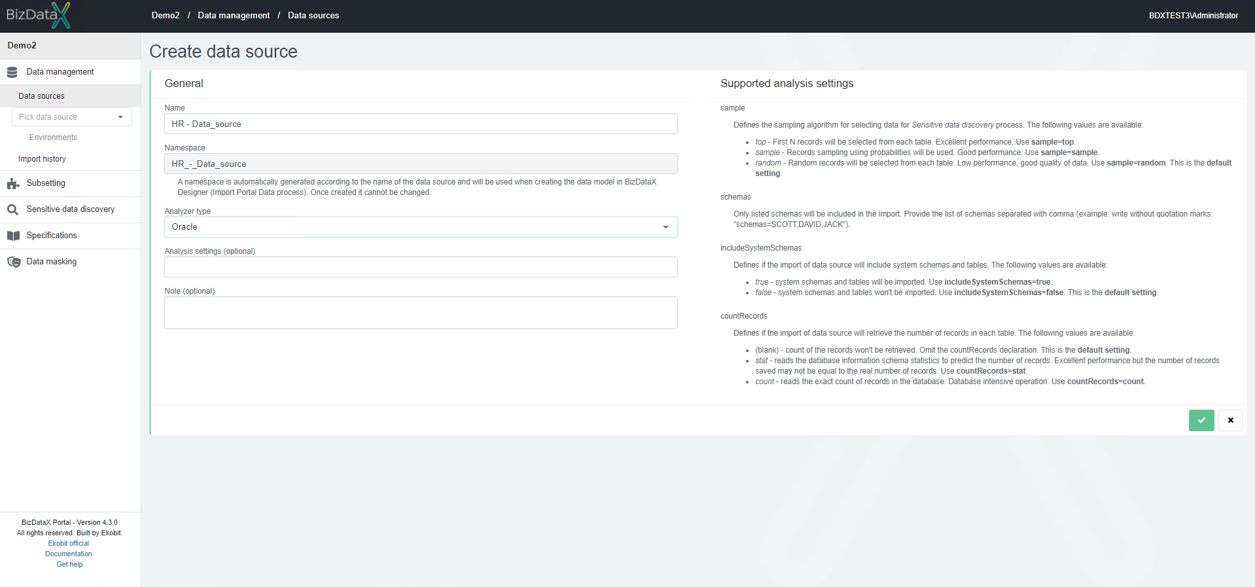Click the General section heading
Screen dimensions: 1255x587
[x=184, y=83]
